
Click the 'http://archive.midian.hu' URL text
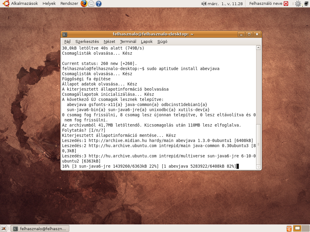[118, 140]
